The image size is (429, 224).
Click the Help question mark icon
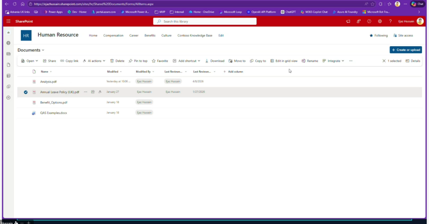pyautogui.click(x=390, y=21)
